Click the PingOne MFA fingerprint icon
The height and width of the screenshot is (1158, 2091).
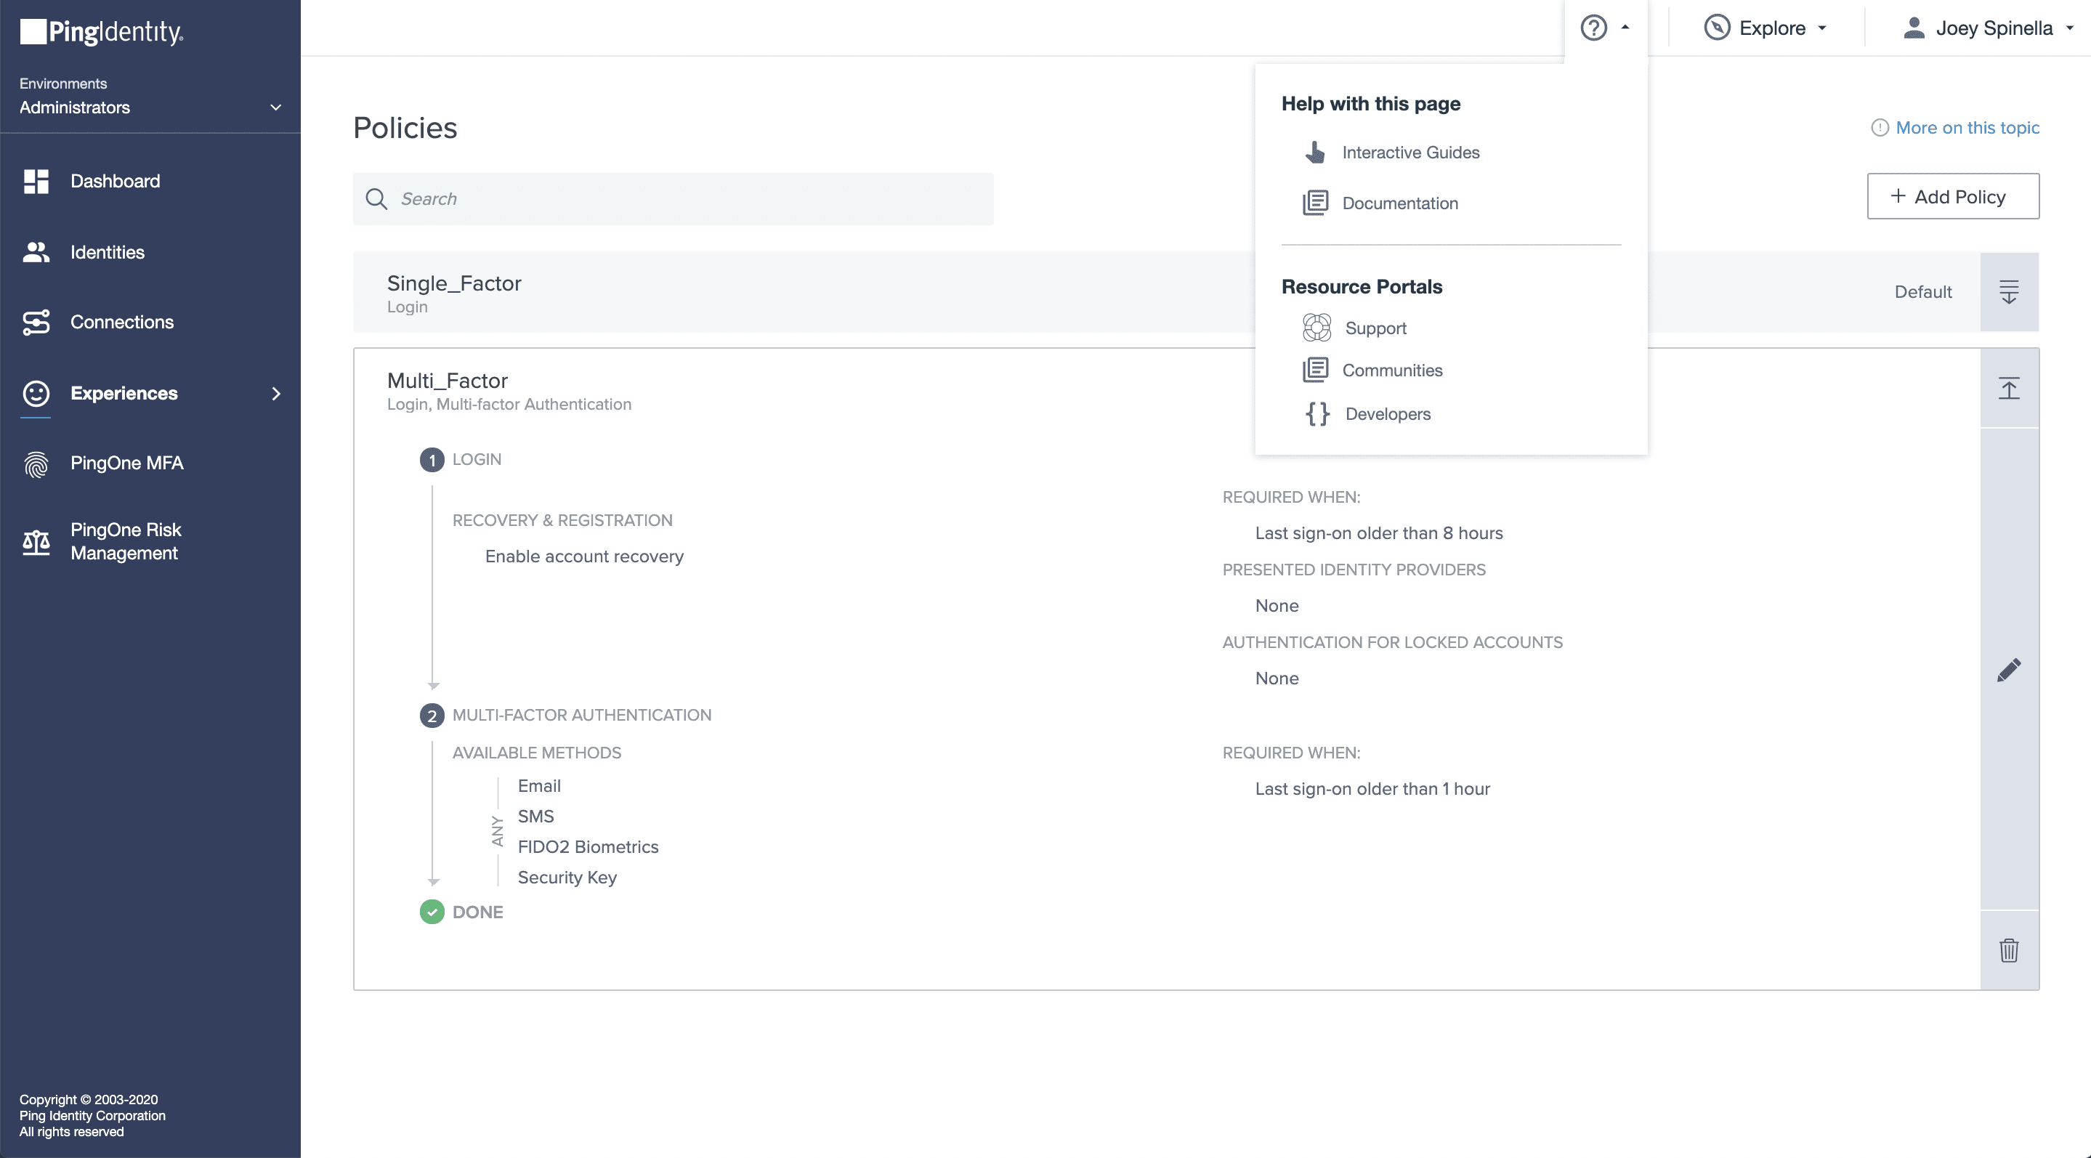tap(36, 464)
